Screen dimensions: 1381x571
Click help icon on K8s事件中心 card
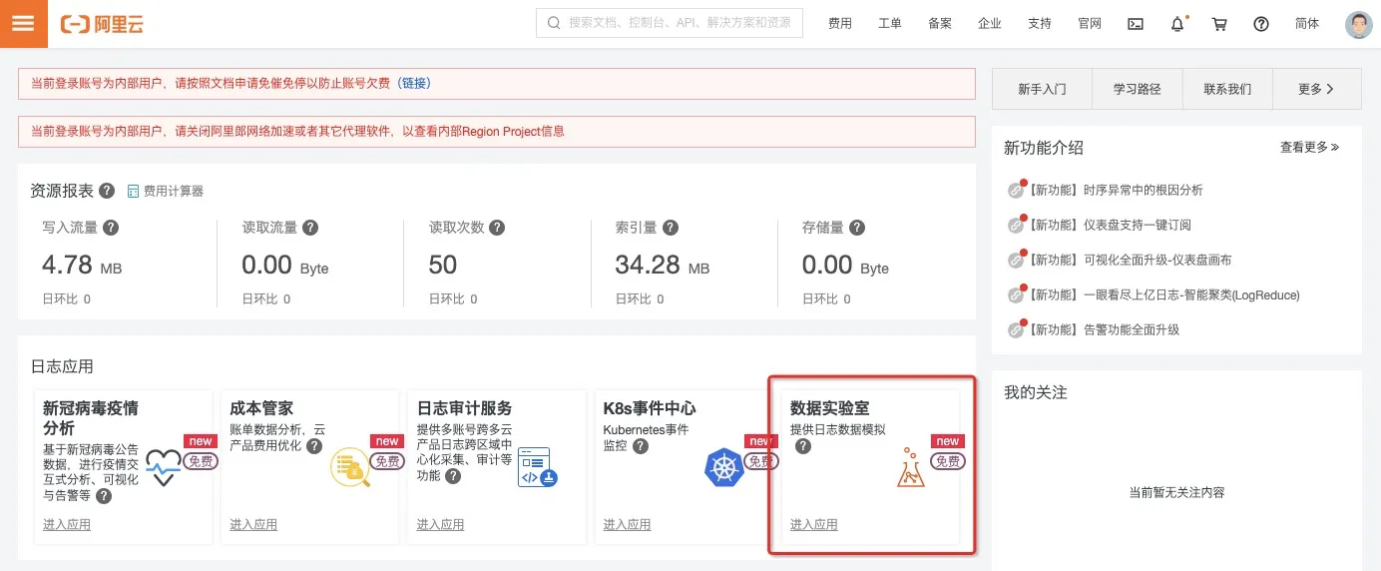[x=641, y=446]
